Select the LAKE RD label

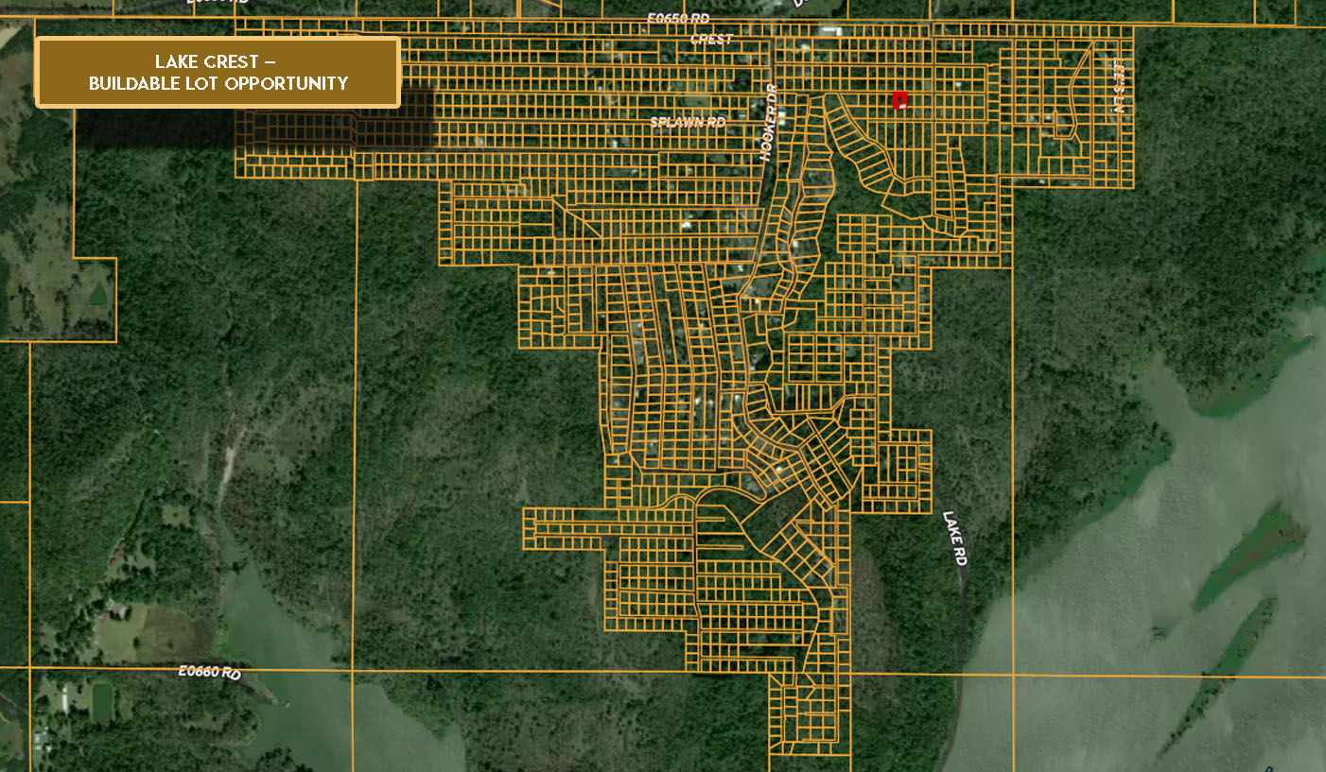[955, 539]
